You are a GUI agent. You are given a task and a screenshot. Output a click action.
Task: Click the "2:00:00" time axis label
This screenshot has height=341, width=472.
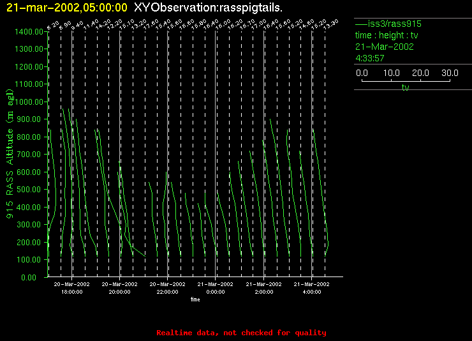[x=264, y=292]
